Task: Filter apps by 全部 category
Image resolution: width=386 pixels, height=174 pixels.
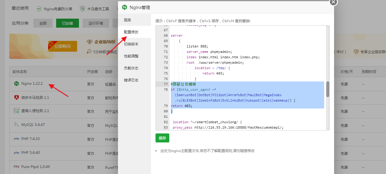Action: click(43, 23)
